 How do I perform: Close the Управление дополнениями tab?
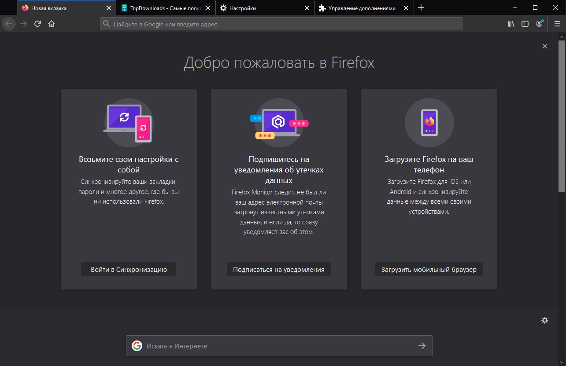(x=406, y=8)
